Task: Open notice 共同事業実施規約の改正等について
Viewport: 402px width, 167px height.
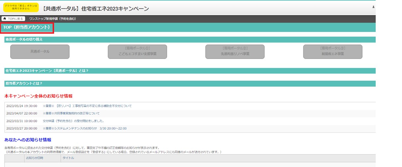Action: (71, 113)
